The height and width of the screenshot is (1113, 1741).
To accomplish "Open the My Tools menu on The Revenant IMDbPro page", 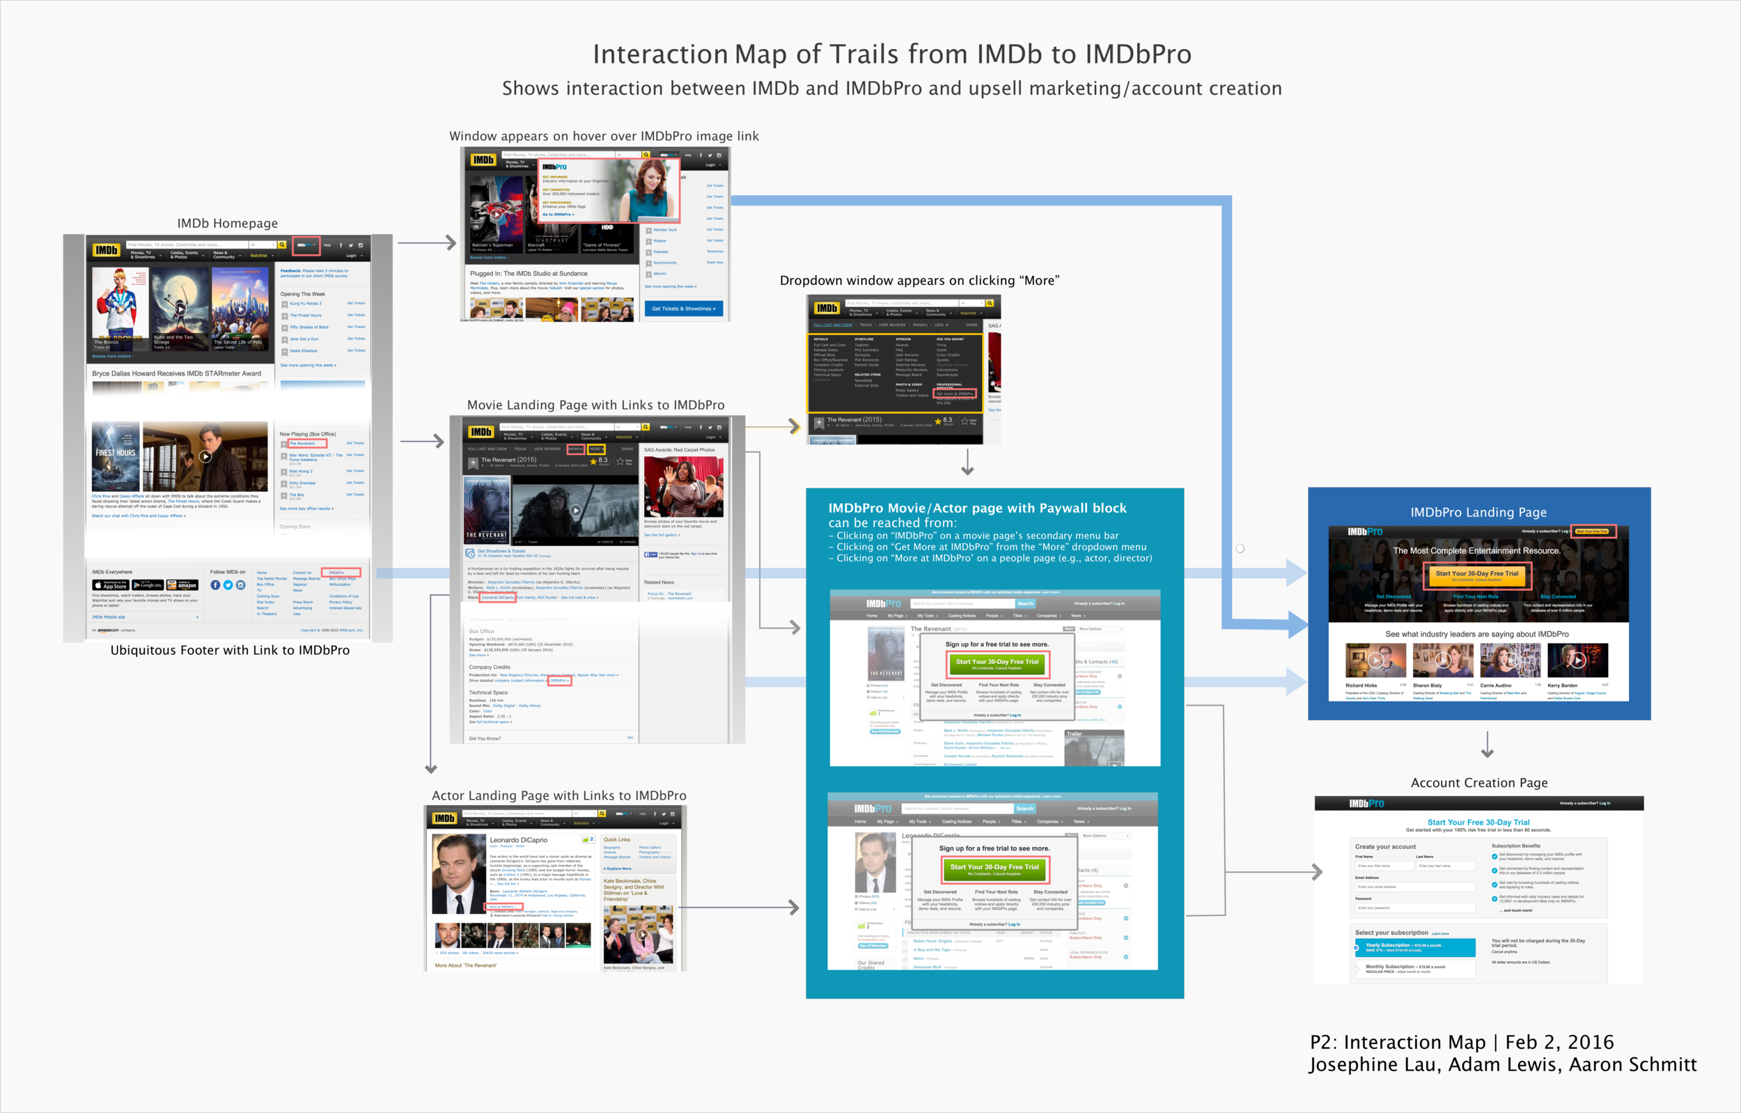I will tap(928, 616).
